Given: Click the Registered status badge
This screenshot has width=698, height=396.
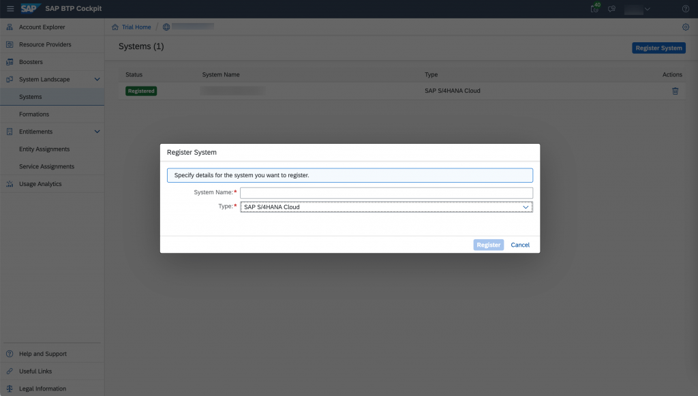Looking at the screenshot, I should [x=141, y=91].
